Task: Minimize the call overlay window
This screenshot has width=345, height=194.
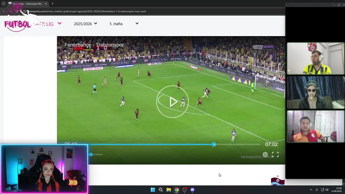Action: click(334, 5)
